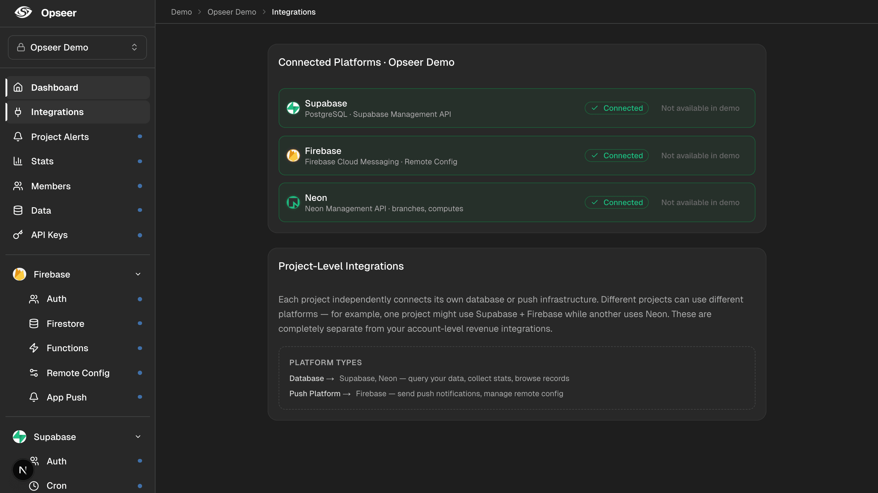Open App Push under Firebase

[85, 397]
